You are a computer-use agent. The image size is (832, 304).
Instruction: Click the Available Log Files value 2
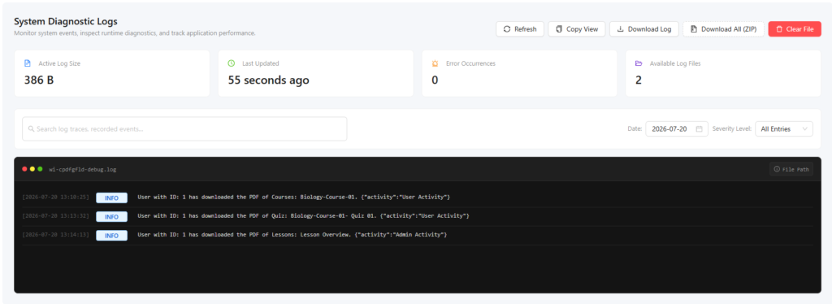[x=639, y=80]
